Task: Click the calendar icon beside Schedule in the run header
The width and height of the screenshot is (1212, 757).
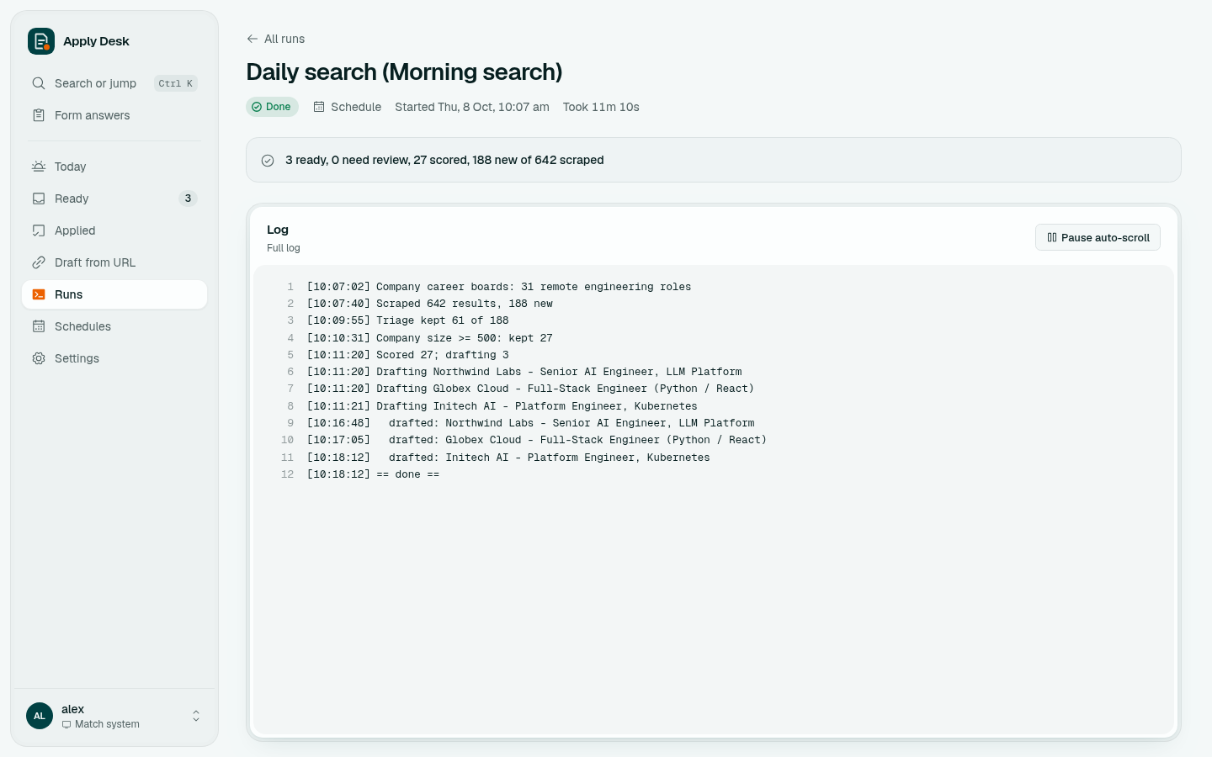Action: tap(319, 107)
